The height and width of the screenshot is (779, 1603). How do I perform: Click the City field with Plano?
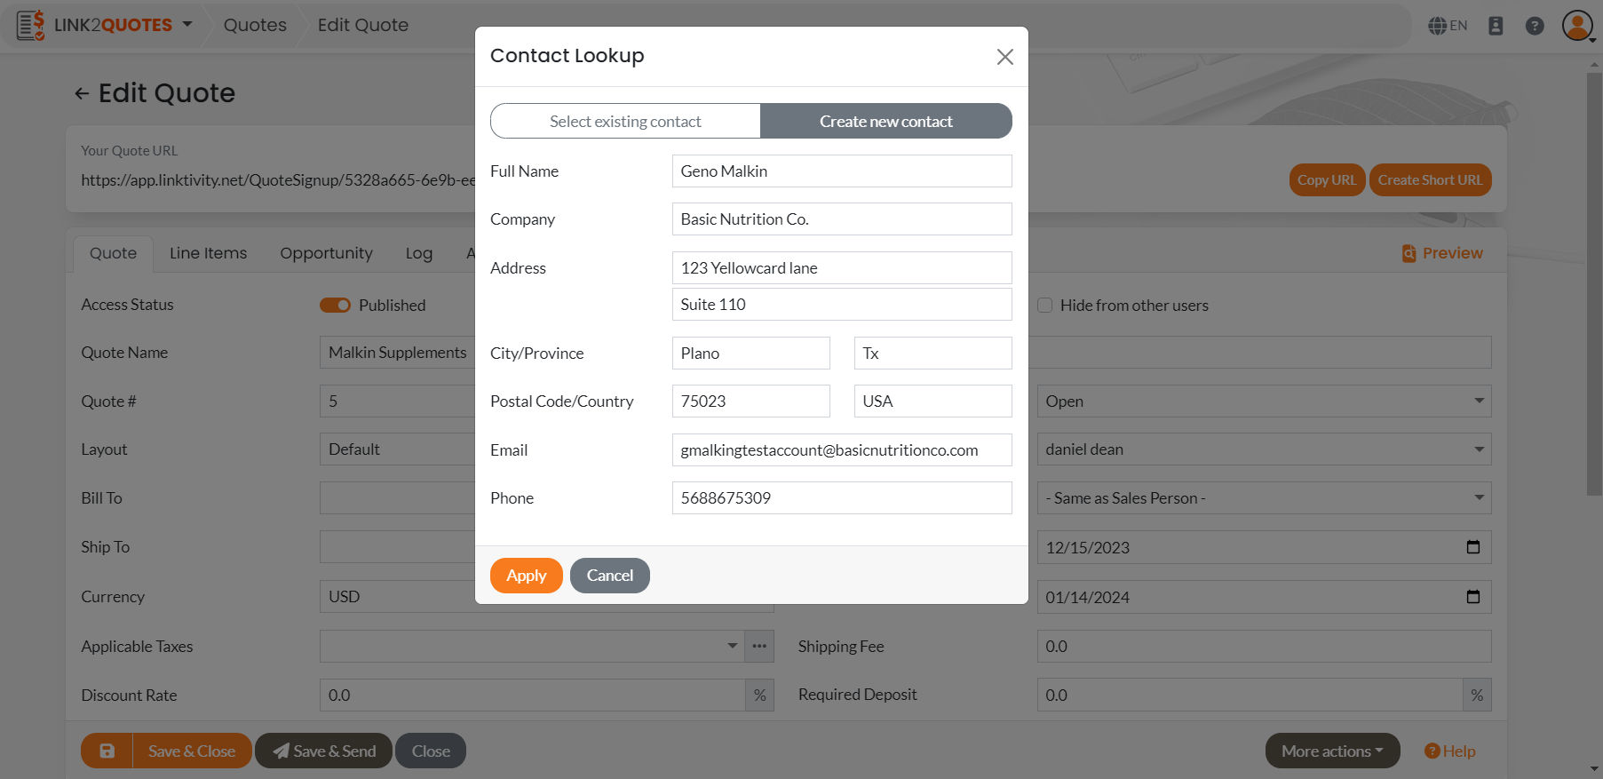750,354
